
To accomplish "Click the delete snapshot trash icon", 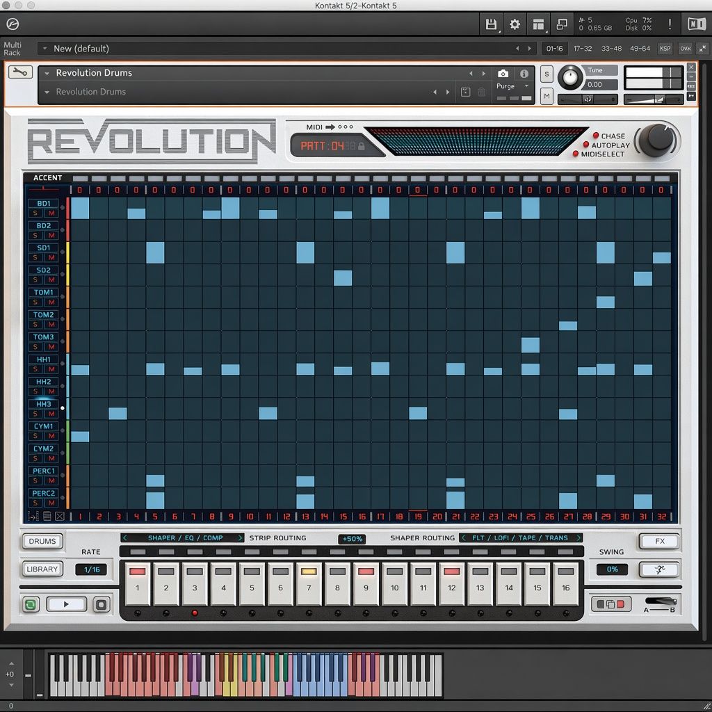I will [x=482, y=92].
